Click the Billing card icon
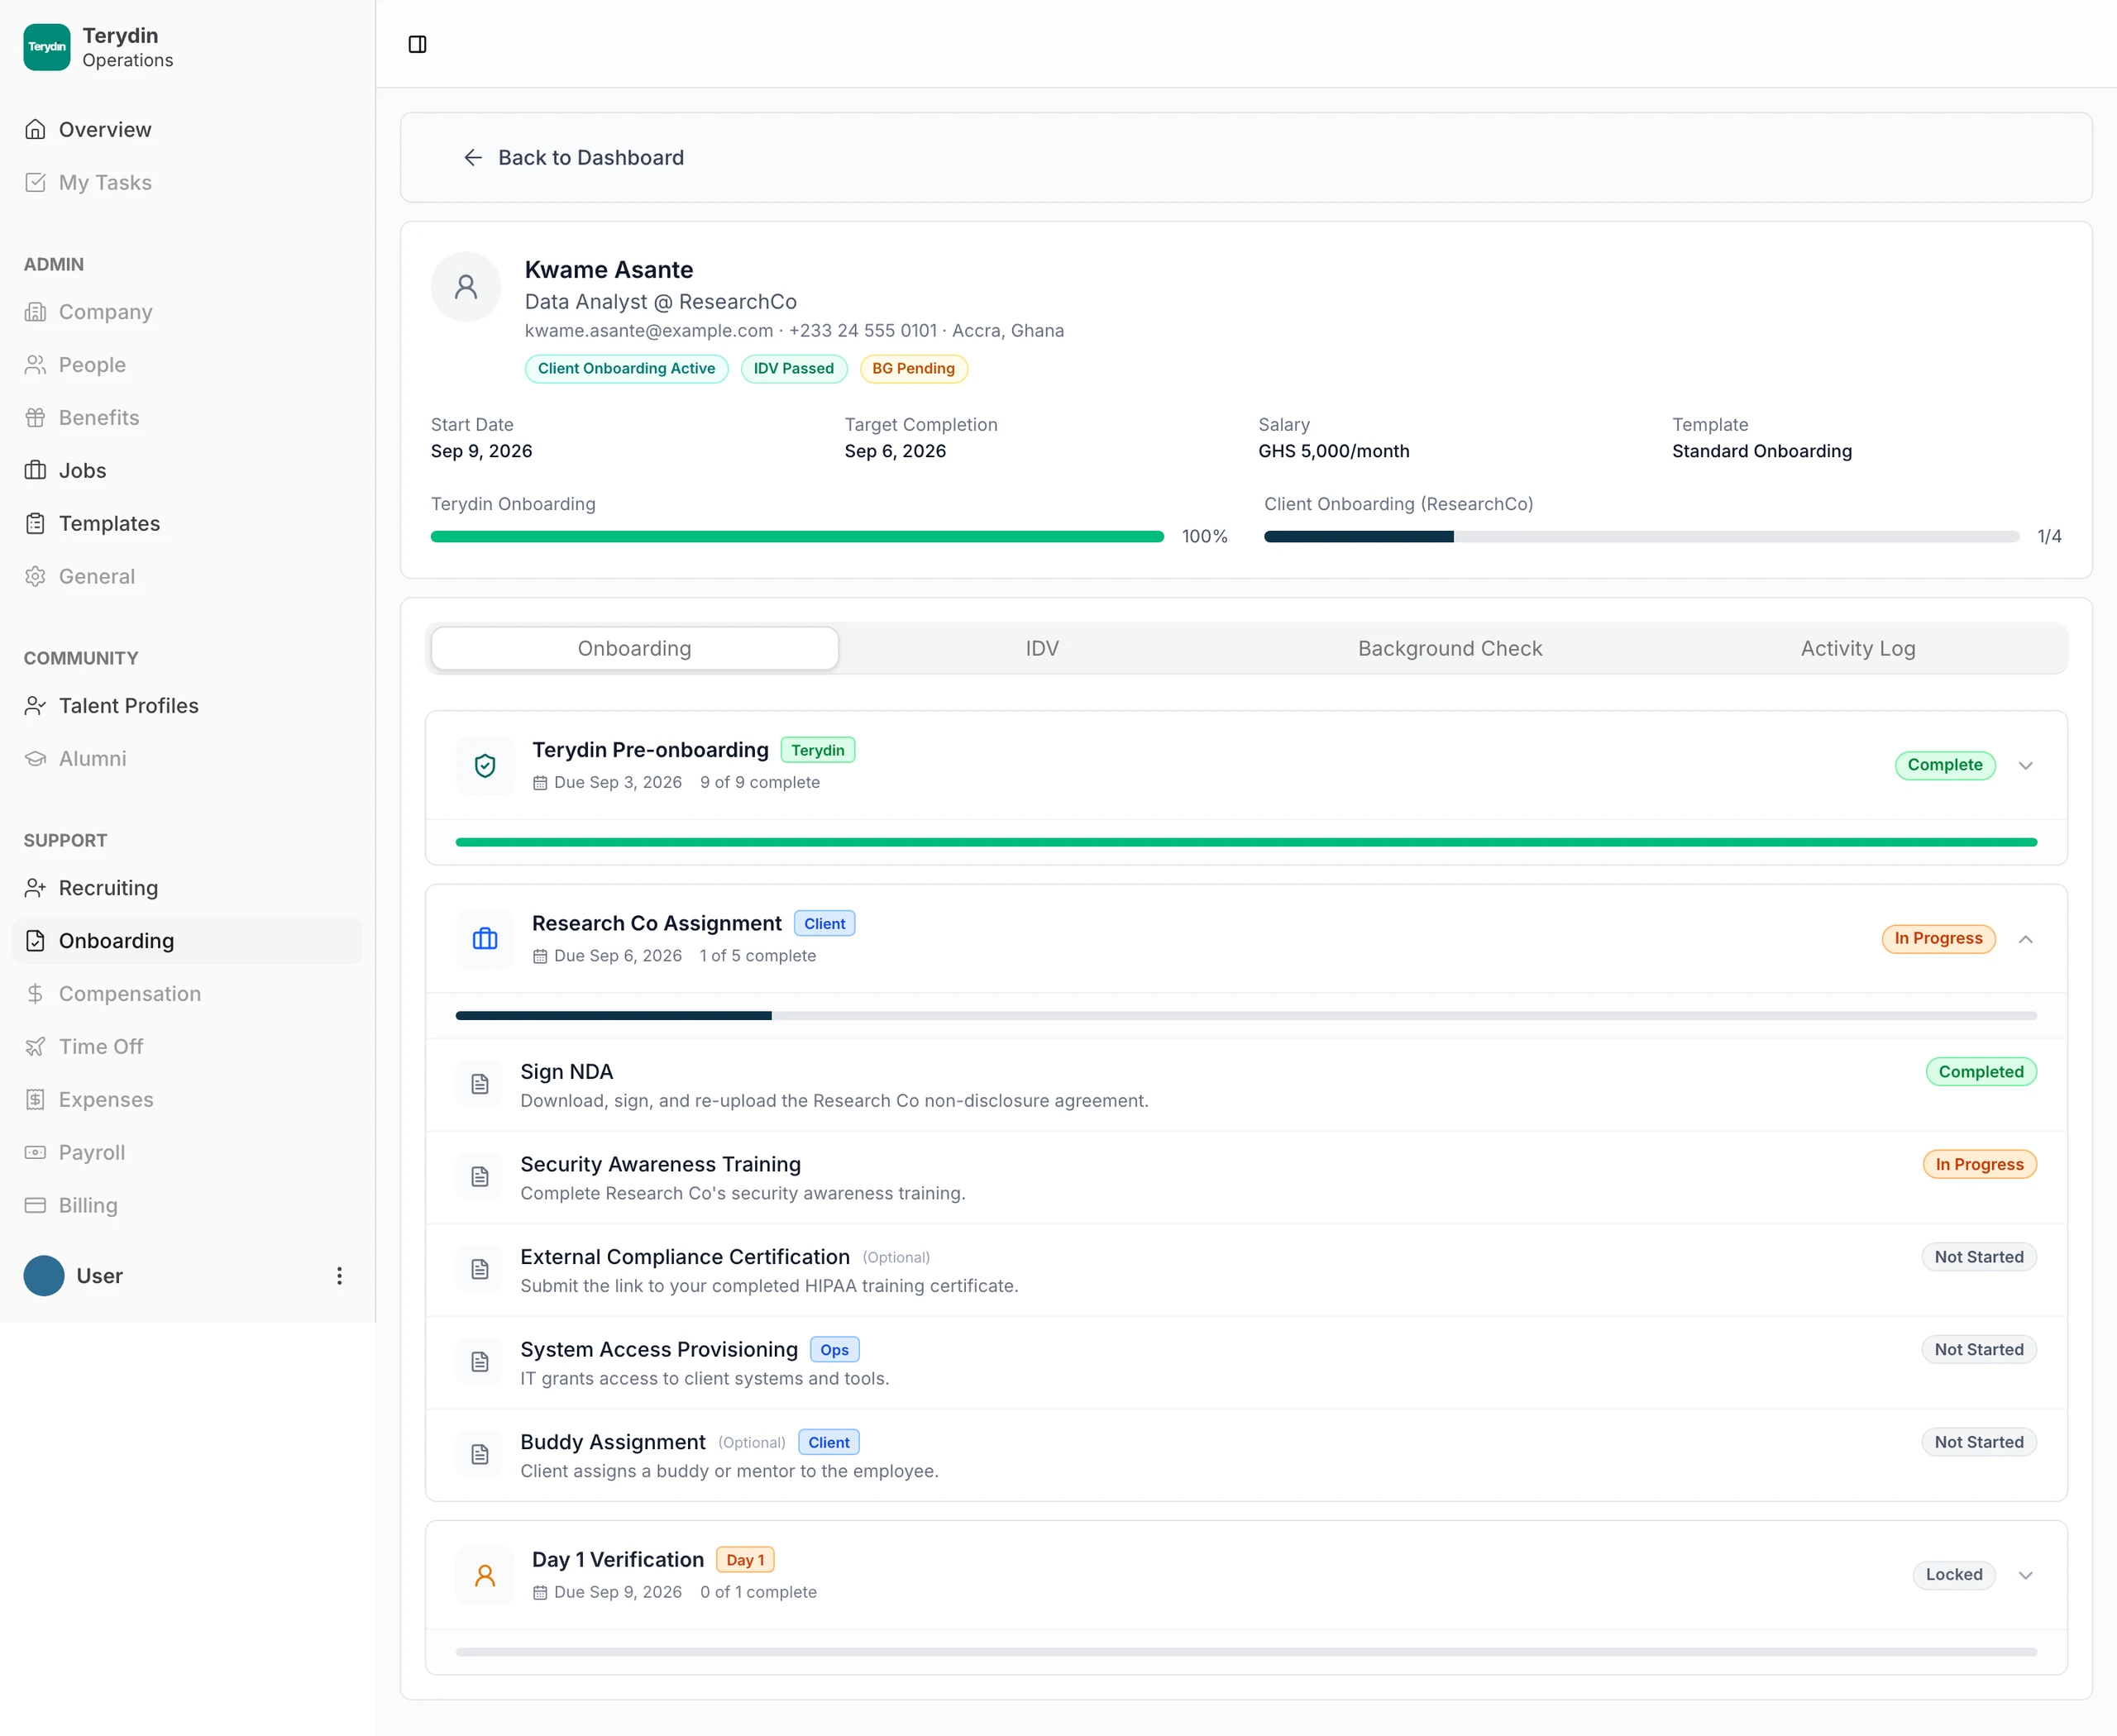Image resolution: width=2117 pixels, height=1736 pixels. coord(35,1206)
